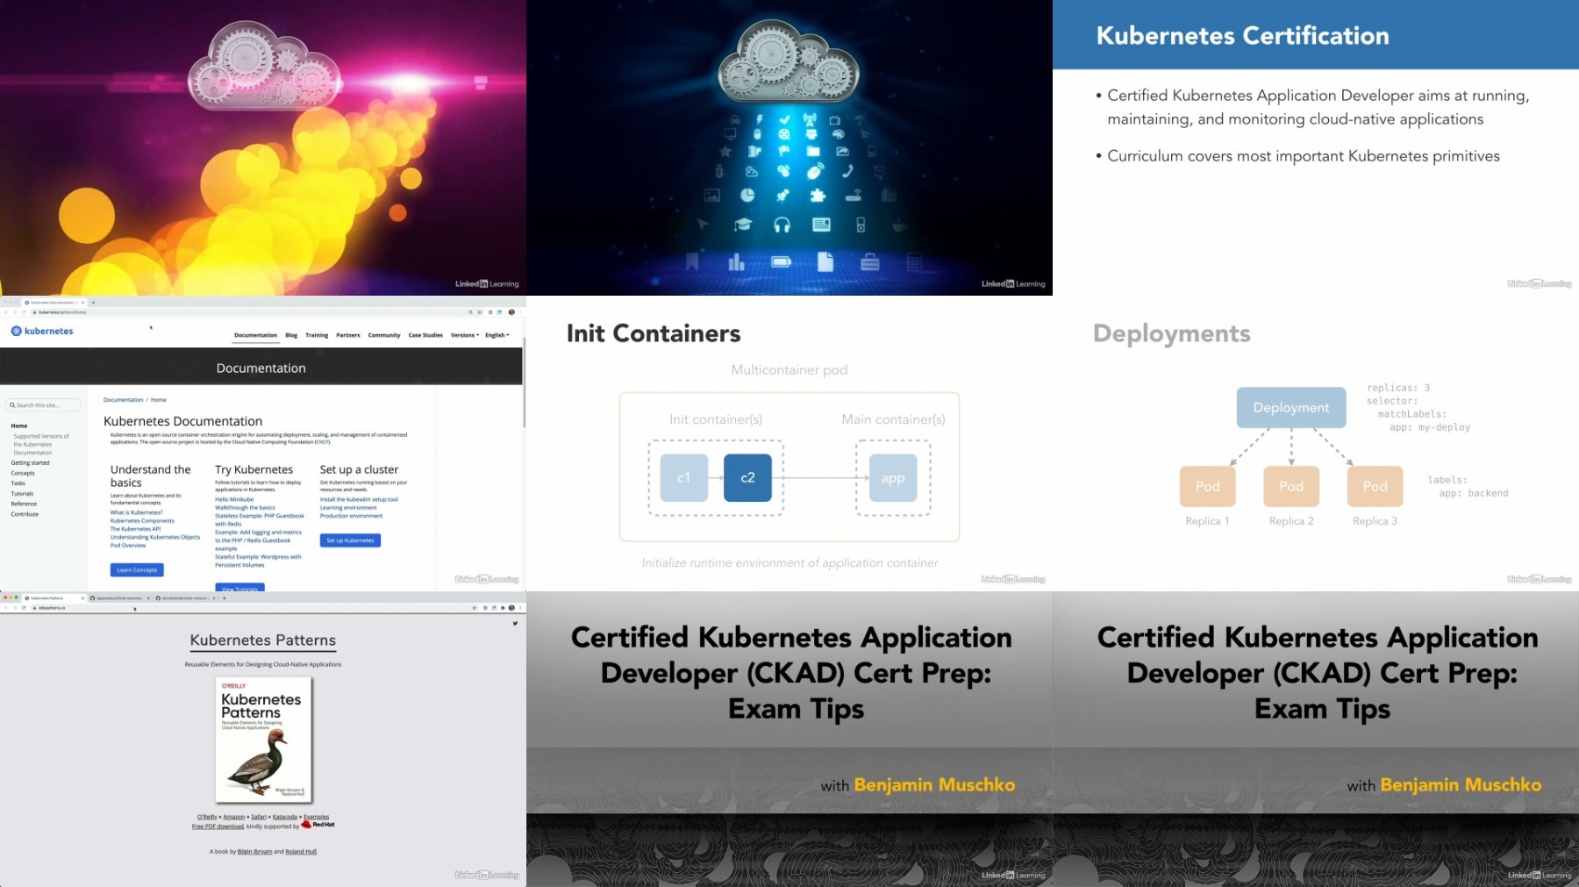Viewport: 1579px width, 887px height.
Task: Click the kubernetes.io page vertical scrollbar
Action: [524, 383]
